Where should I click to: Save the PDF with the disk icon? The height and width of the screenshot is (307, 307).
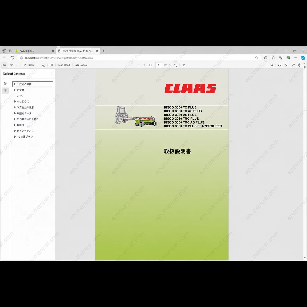point(286,65)
